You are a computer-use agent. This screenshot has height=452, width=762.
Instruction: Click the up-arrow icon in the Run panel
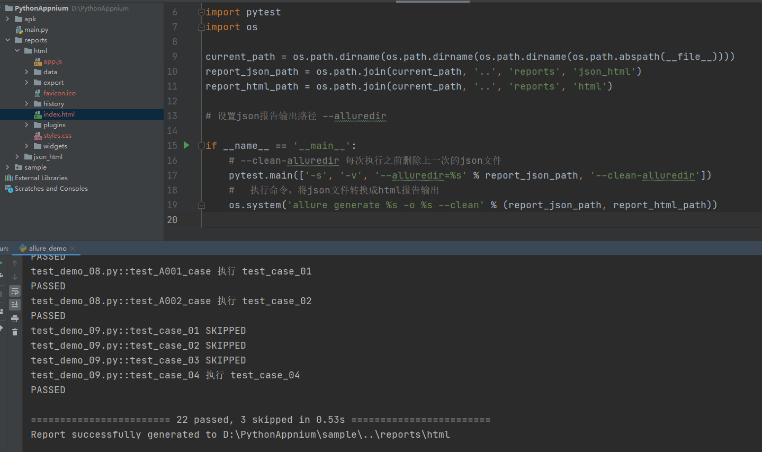15,263
